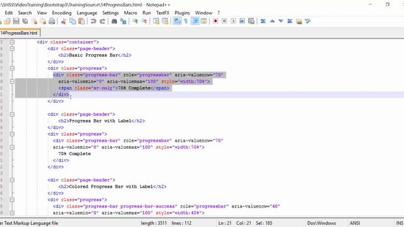Collapse the second div class="progress" fold marker
The width and height of the screenshot is (404, 227).
pyautogui.click(x=12, y=134)
